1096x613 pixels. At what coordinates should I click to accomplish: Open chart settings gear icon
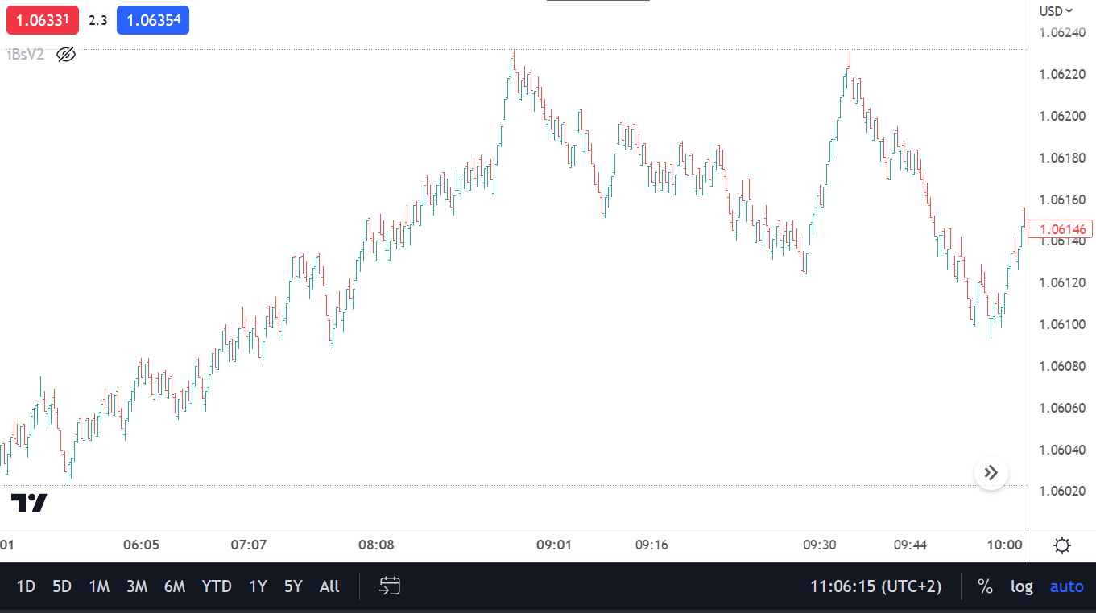[x=1062, y=546]
